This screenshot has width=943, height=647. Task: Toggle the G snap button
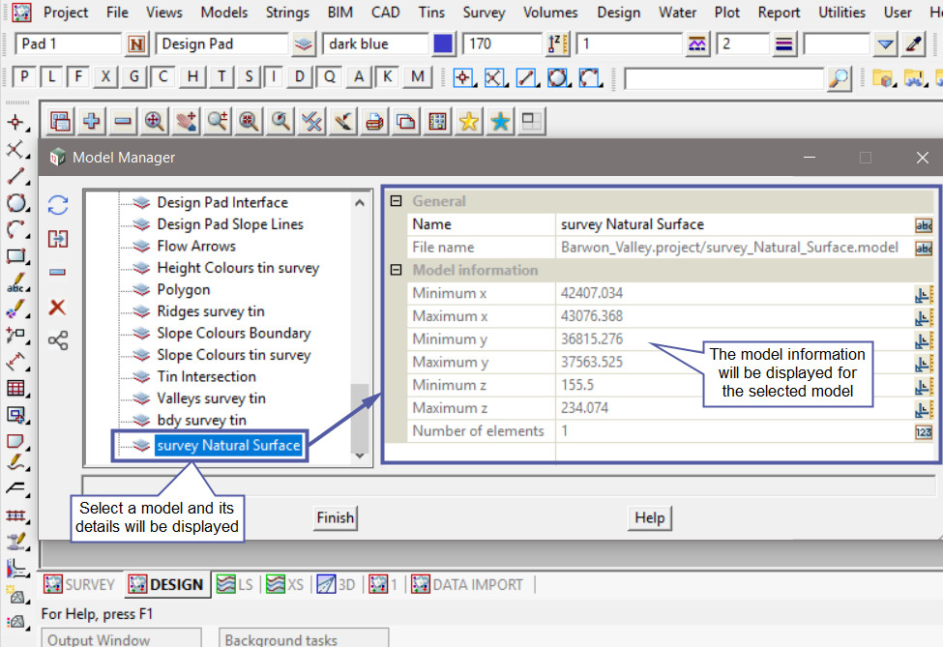tap(134, 77)
